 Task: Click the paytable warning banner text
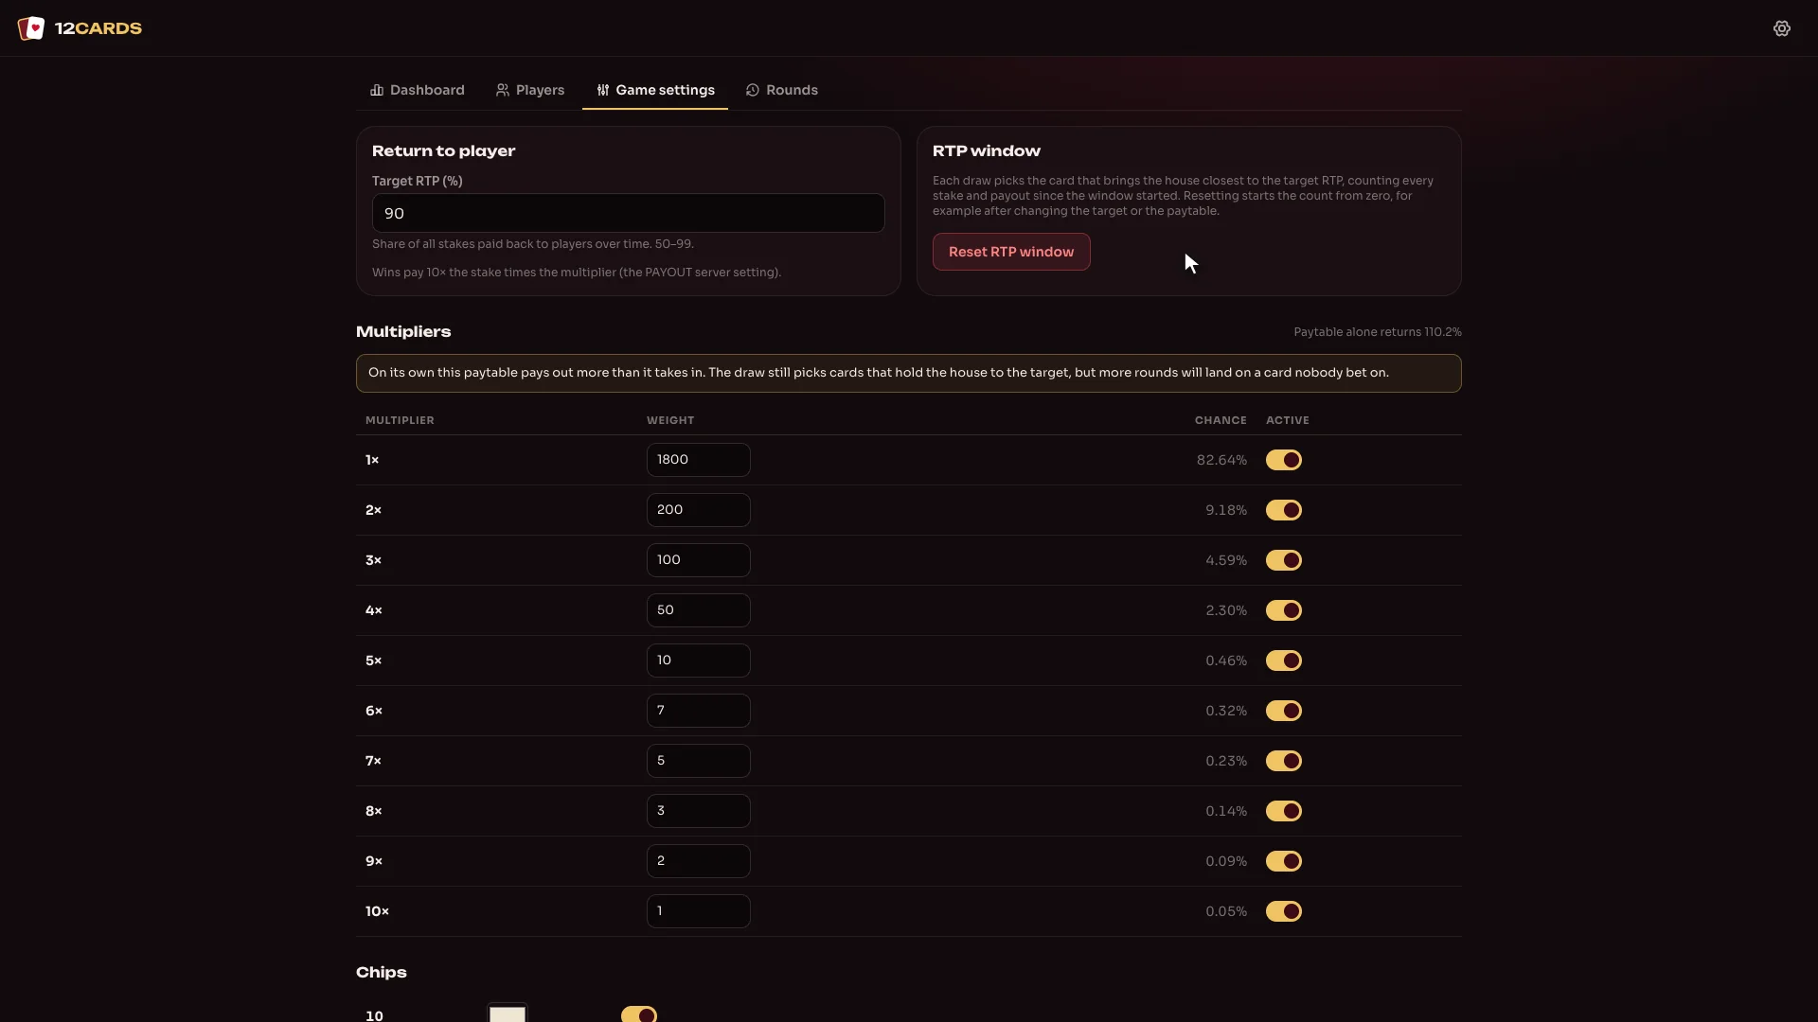point(879,373)
